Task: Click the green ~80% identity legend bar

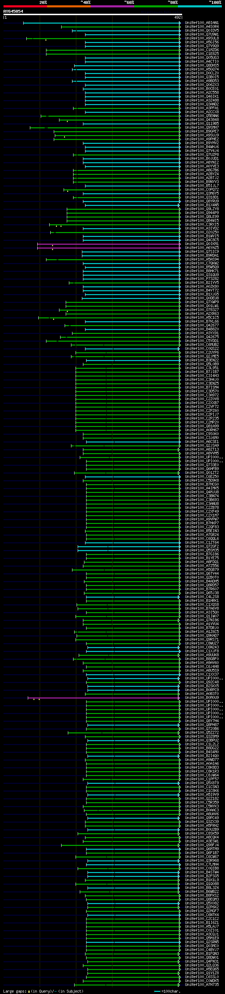Action: [156, 7]
